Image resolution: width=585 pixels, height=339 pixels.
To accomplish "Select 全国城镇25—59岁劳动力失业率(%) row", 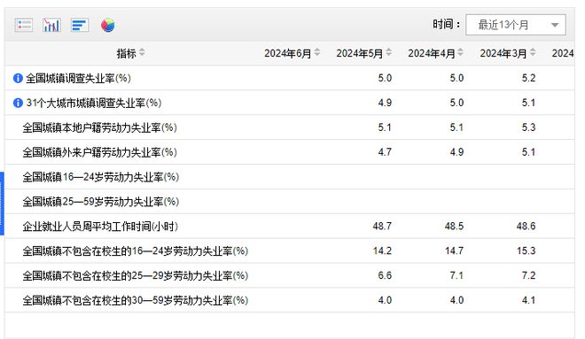I will point(290,202).
